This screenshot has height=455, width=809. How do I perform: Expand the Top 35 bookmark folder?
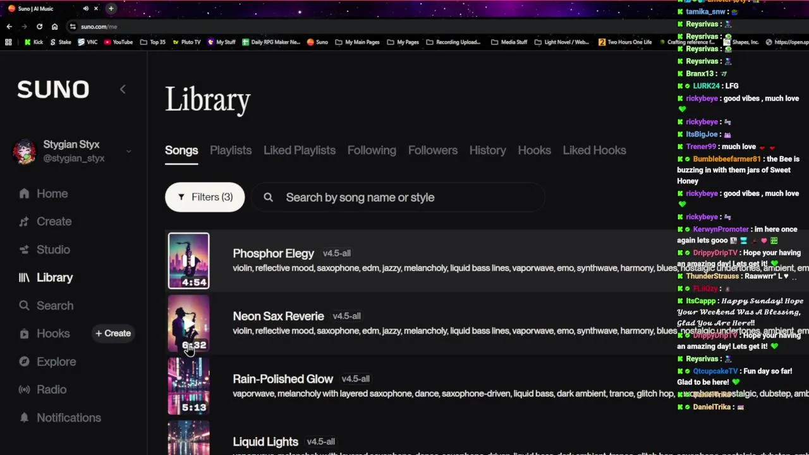[x=152, y=42]
